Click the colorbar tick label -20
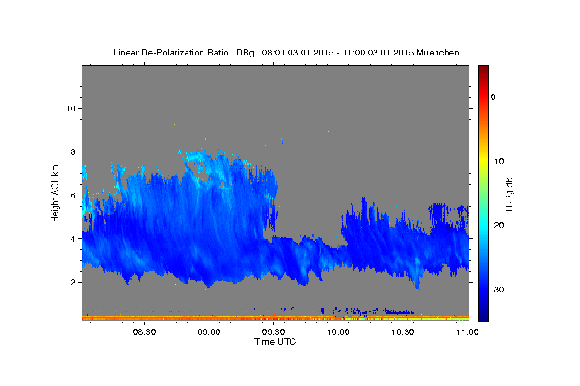The height and width of the screenshot is (386, 580). click(x=498, y=225)
